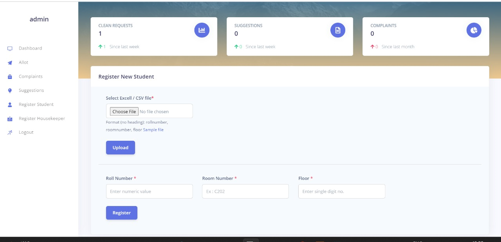Click the Suggestions document icon in card
Viewport: 501px width, 242px height.
pyautogui.click(x=338, y=30)
